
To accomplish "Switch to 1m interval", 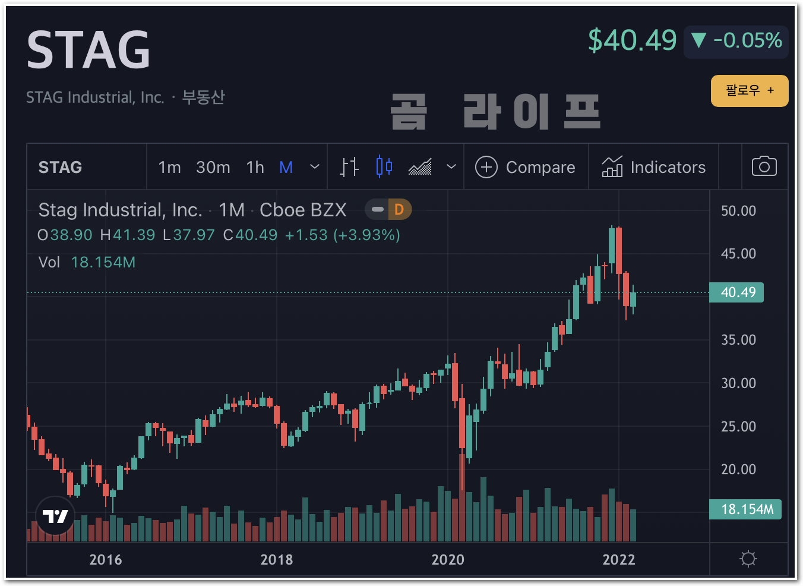I will pos(170,168).
